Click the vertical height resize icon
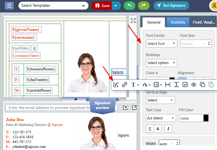 (x=176, y=85)
